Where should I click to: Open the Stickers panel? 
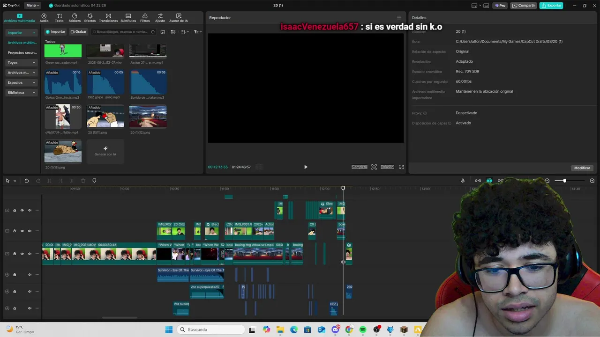[x=75, y=18]
